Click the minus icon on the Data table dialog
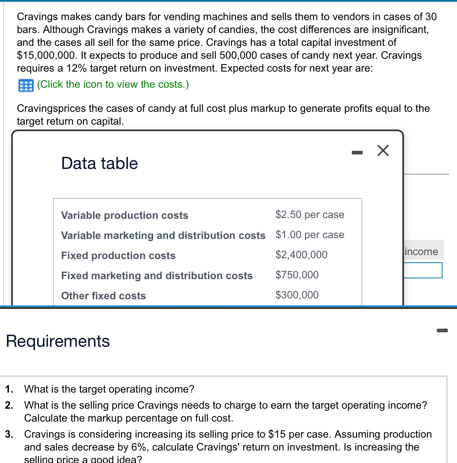457x463 pixels. pos(357,152)
